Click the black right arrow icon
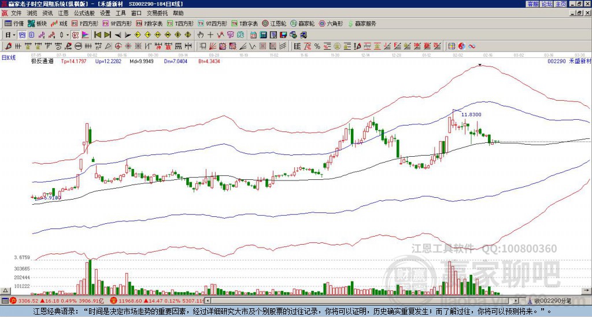This screenshot has height=317, width=592. pos(128,35)
